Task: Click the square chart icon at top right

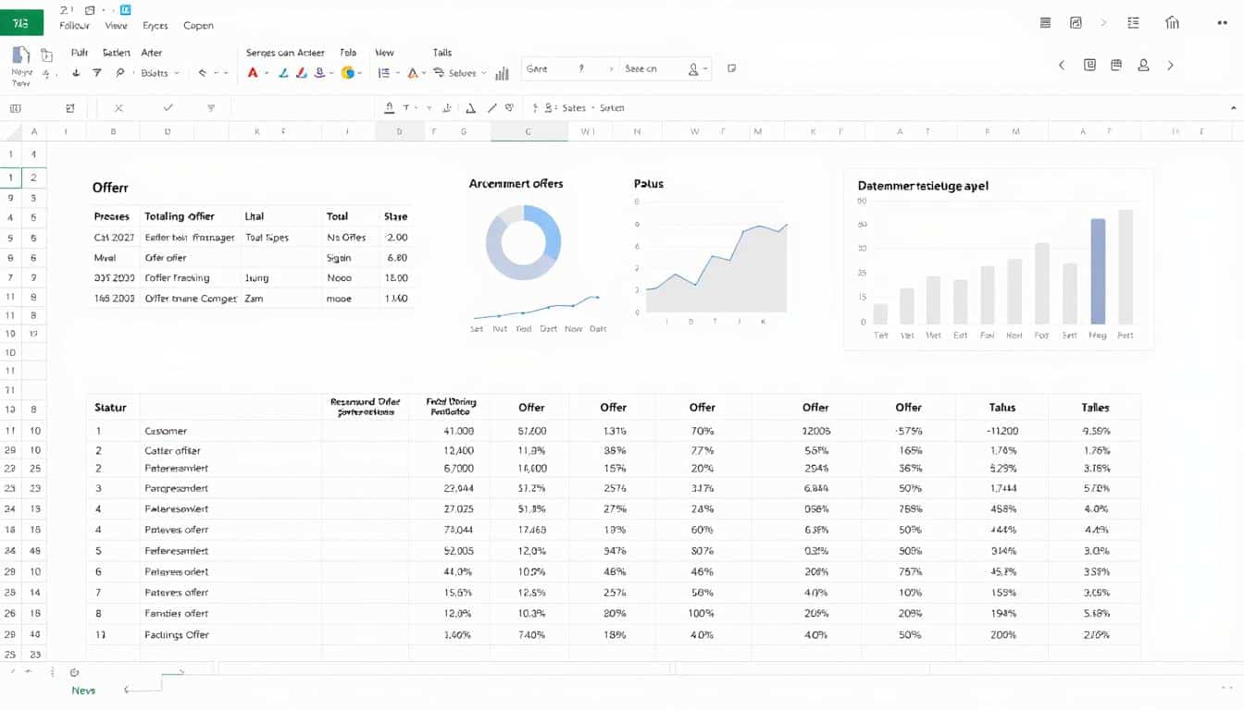Action: 1076,23
